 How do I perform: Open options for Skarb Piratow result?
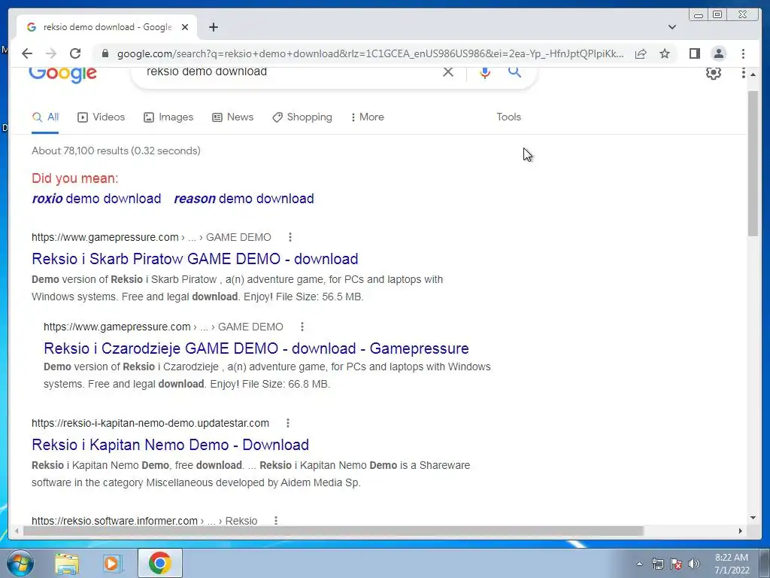coord(290,237)
